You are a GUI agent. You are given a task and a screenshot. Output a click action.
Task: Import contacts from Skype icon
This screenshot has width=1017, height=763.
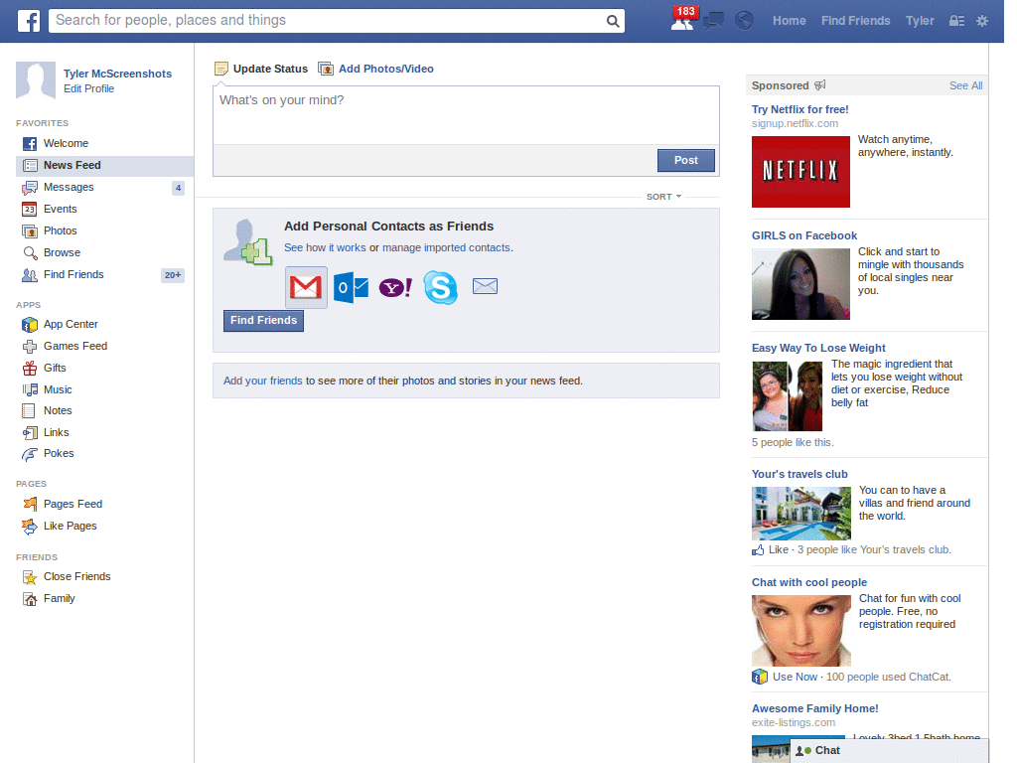point(440,287)
